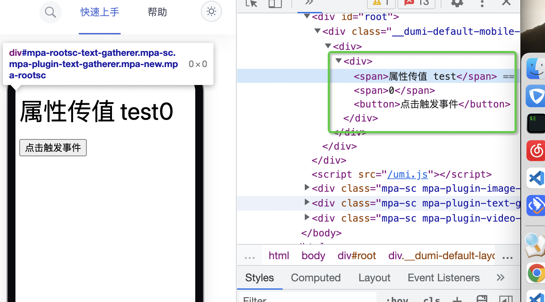Click the body breadcrumb item

(313, 256)
